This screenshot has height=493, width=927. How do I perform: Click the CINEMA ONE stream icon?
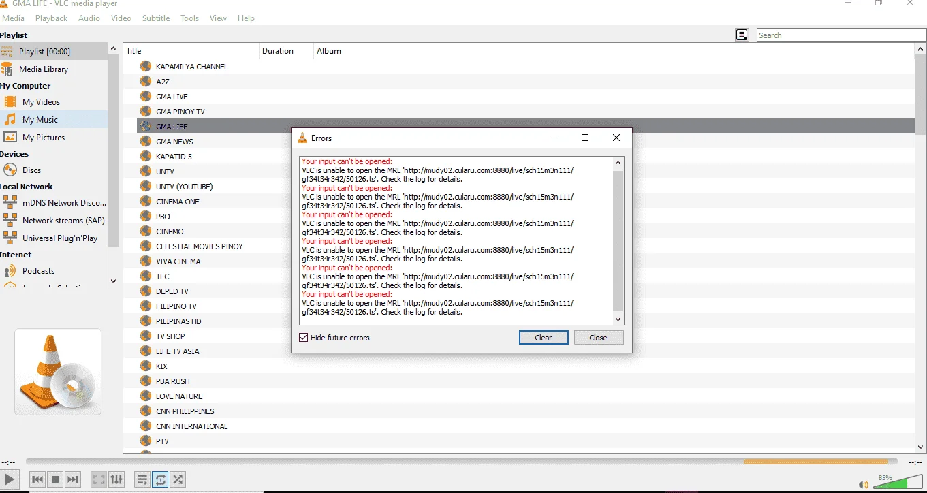click(145, 201)
